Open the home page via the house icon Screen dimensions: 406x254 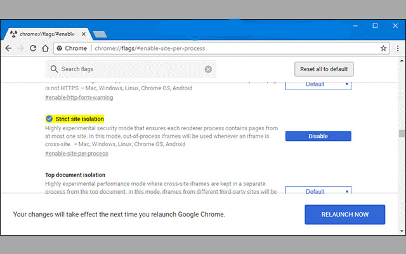45,48
